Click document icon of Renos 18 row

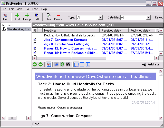[x=35, y=53]
